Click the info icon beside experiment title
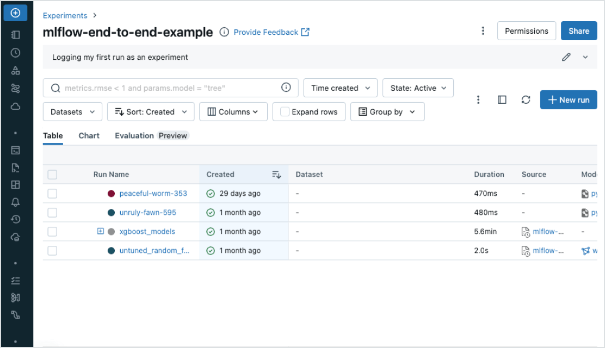The image size is (605, 348). click(224, 32)
